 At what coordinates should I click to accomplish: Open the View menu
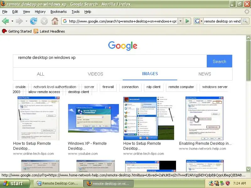click(26, 12)
